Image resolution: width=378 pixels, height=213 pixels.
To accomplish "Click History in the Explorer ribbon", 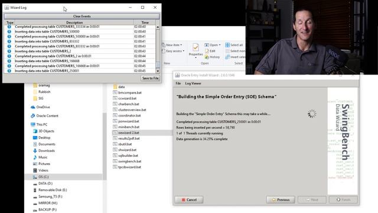I will pos(212,57).
